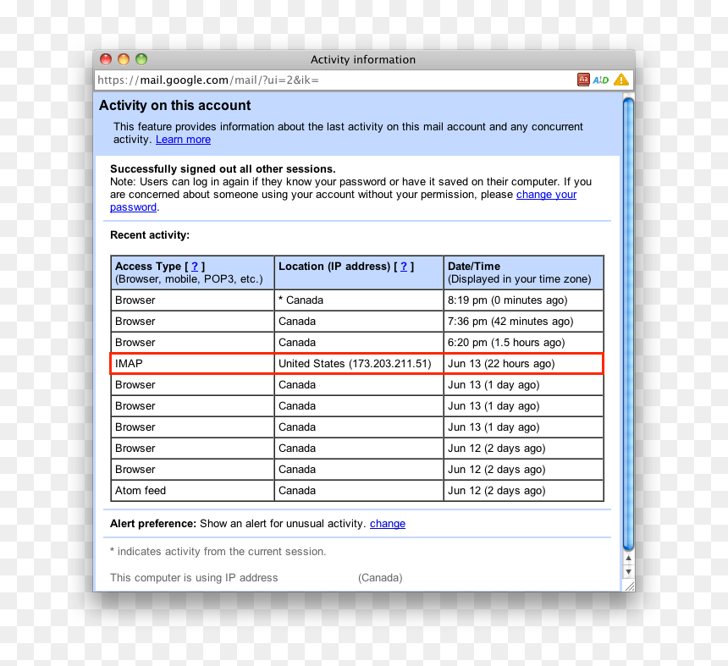This screenshot has height=666, width=728.
Task: Click the A.D extension icon in address bar
Action: tap(601, 80)
